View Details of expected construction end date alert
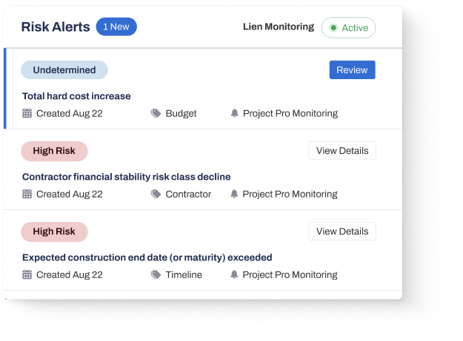This screenshot has height=341, width=463. (342, 232)
